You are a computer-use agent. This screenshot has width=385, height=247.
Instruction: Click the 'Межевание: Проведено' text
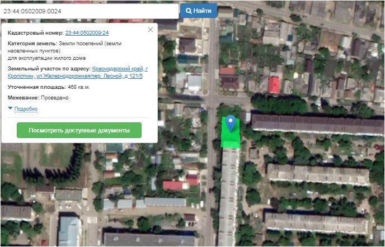tap(38, 98)
